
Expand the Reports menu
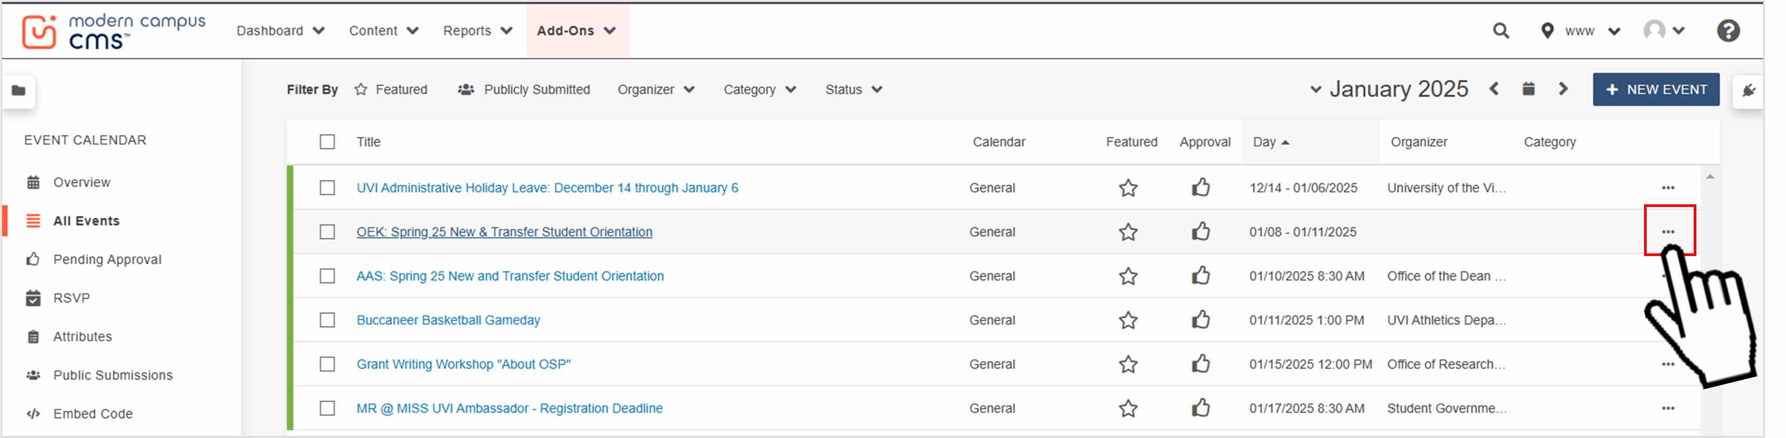click(478, 30)
